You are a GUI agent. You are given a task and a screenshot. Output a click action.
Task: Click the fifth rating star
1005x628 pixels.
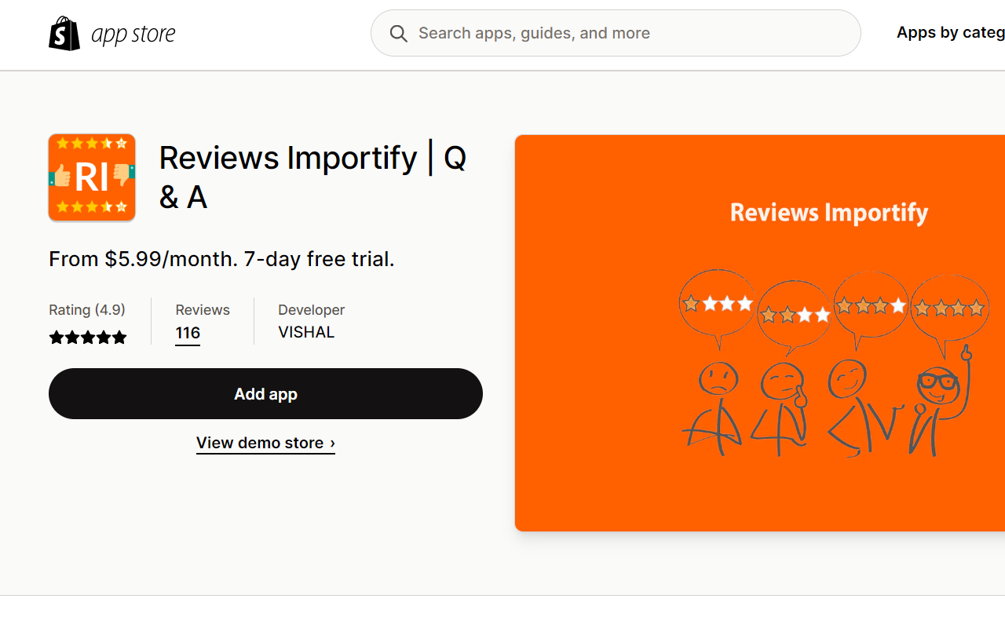pyautogui.click(x=119, y=337)
